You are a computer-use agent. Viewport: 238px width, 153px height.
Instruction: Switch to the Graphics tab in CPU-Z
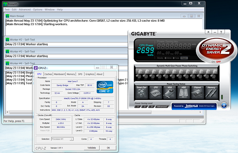[90, 74]
